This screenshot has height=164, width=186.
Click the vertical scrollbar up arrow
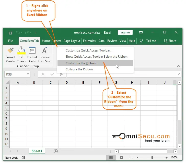[x=179, y=82]
